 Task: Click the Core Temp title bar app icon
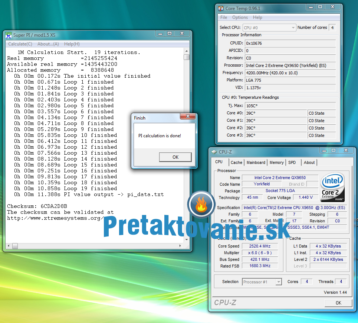click(221, 9)
